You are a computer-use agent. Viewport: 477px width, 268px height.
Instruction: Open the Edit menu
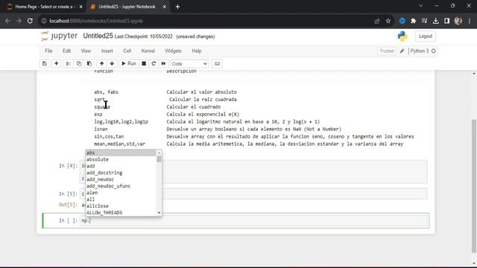[66, 51]
